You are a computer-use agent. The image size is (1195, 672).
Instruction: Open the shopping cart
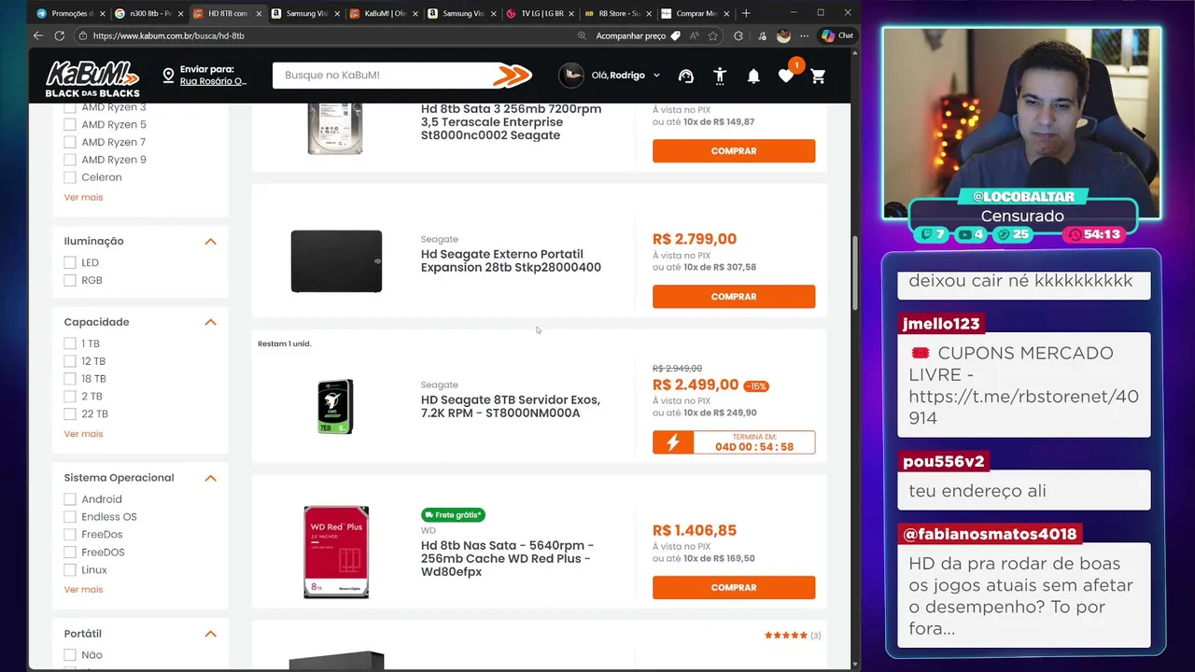[819, 77]
